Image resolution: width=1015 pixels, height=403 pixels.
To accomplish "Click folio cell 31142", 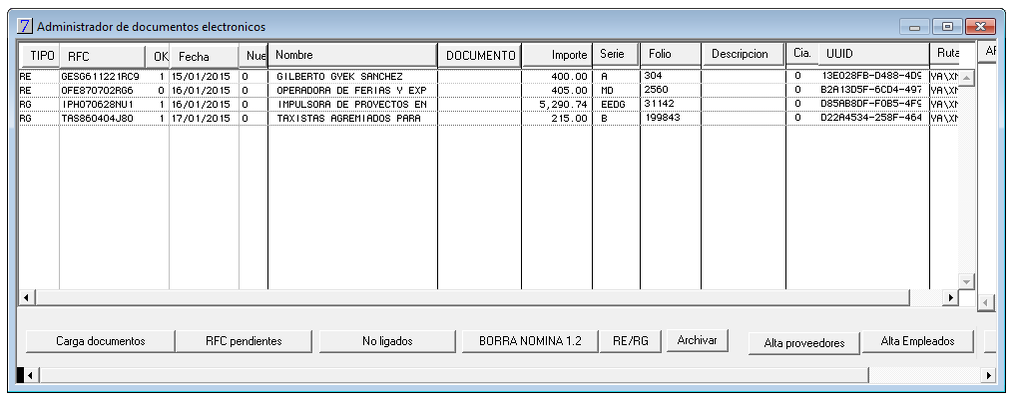I will click(659, 104).
